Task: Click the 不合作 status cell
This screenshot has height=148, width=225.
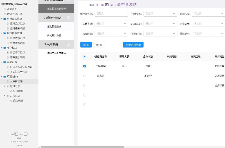Action: pos(148,76)
